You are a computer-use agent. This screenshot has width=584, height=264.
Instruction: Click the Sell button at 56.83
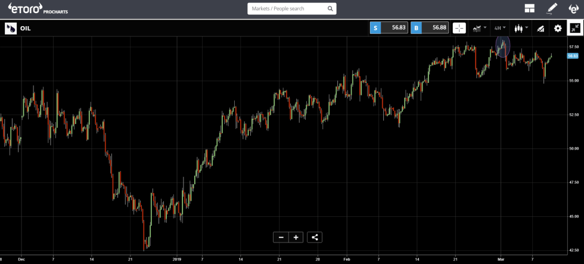click(389, 28)
